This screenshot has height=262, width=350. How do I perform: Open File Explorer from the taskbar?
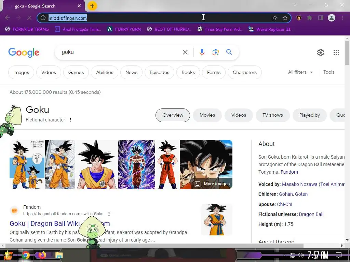[x=59, y=255]
